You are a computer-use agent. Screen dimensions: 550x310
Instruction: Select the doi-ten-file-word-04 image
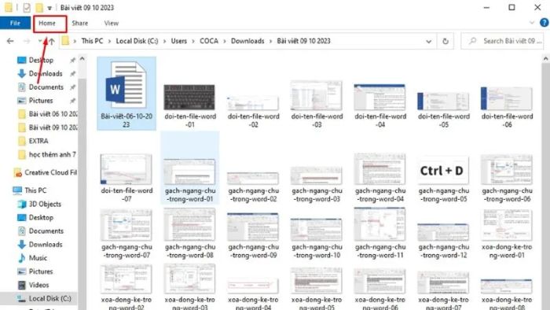[x=379, y=98]
